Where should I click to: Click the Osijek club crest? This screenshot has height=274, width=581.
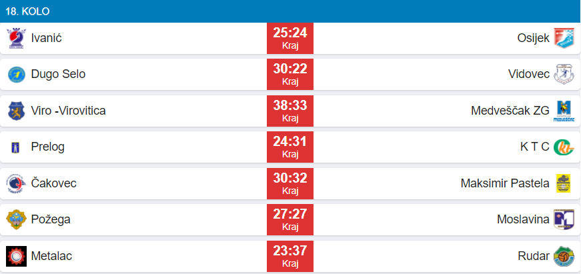(x=564, y=38)
